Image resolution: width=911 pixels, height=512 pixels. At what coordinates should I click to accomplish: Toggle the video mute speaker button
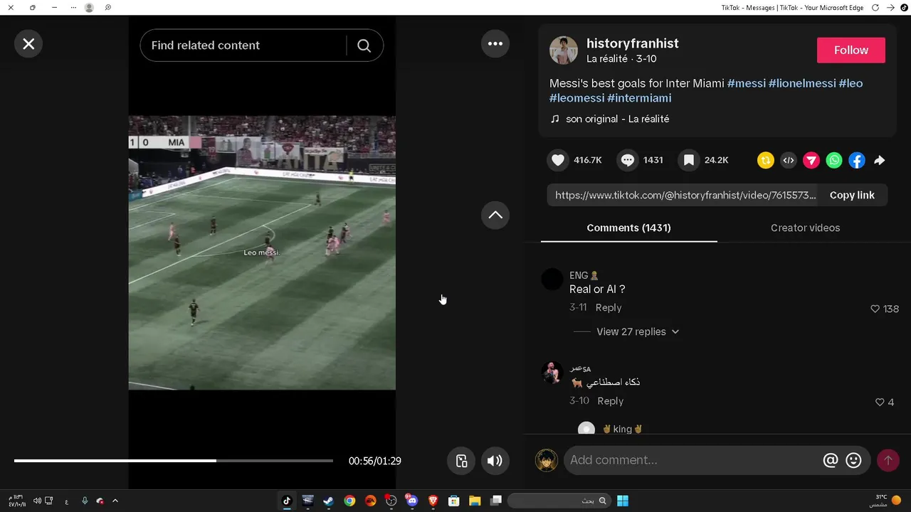(495, 461)
